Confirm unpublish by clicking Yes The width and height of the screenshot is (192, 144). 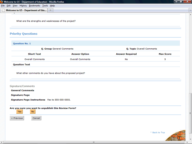tap(19, 112)
